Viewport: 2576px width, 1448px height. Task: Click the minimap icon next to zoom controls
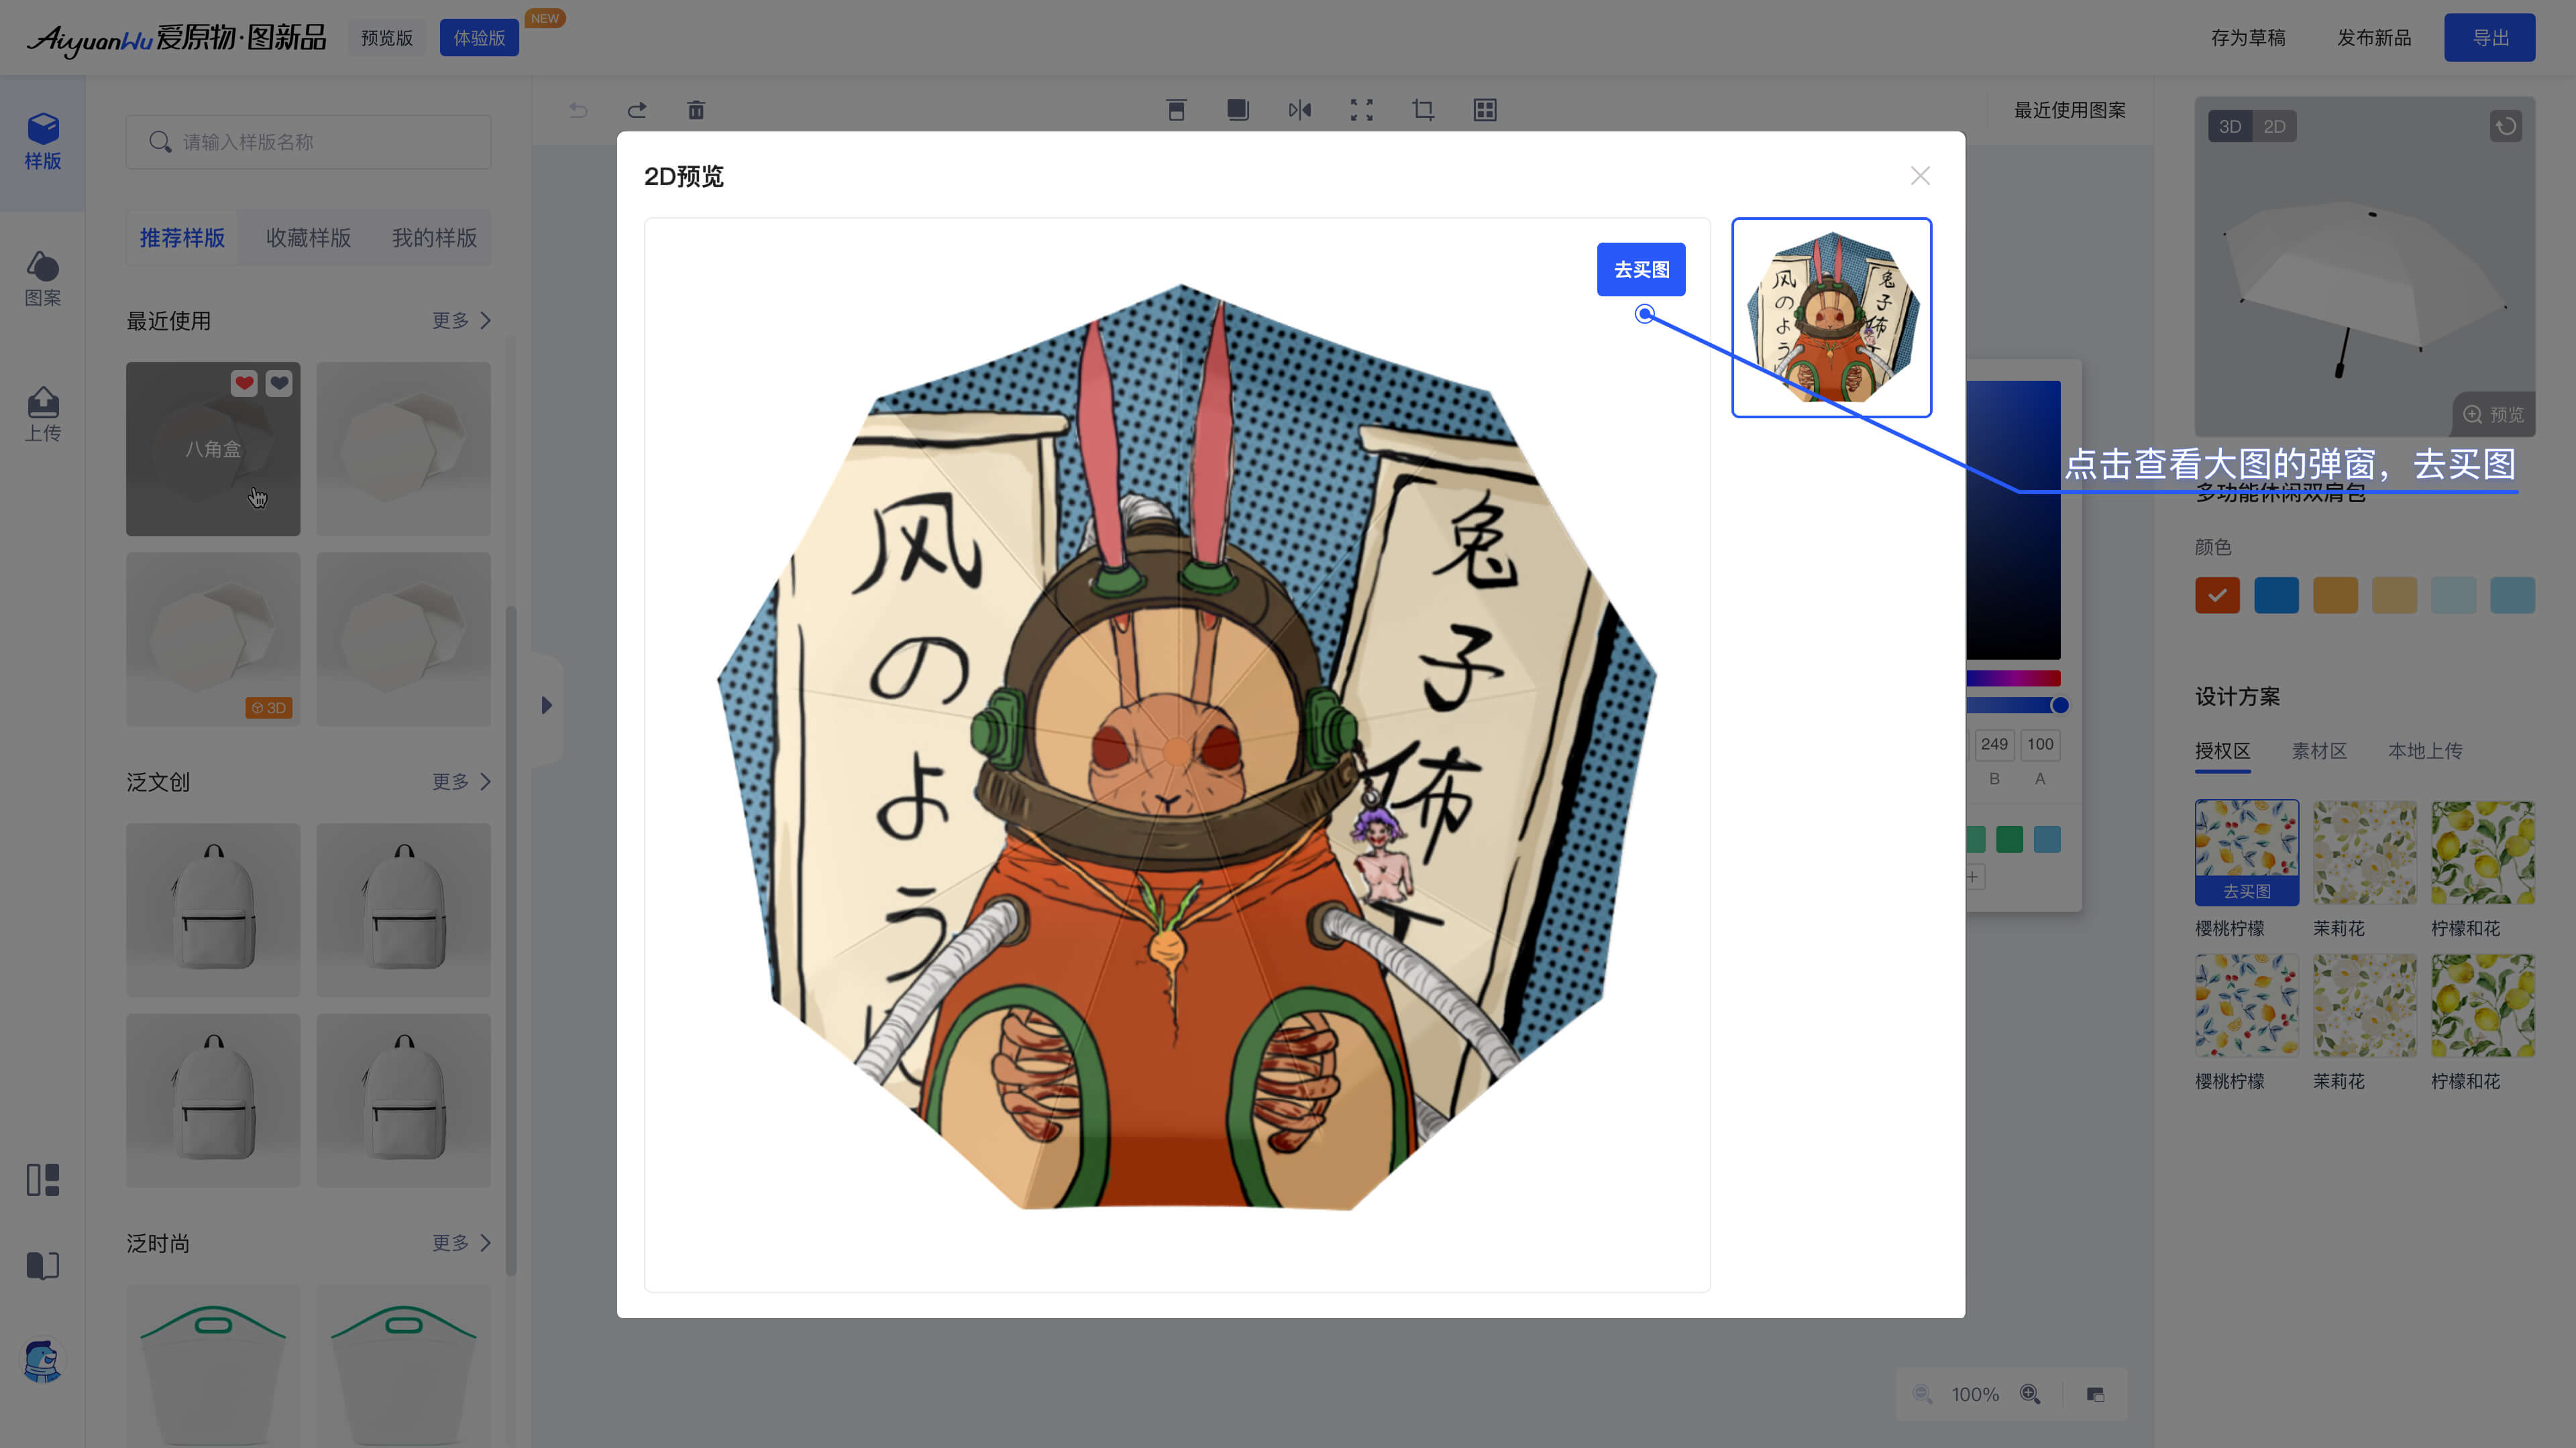coord(2095,1394)
